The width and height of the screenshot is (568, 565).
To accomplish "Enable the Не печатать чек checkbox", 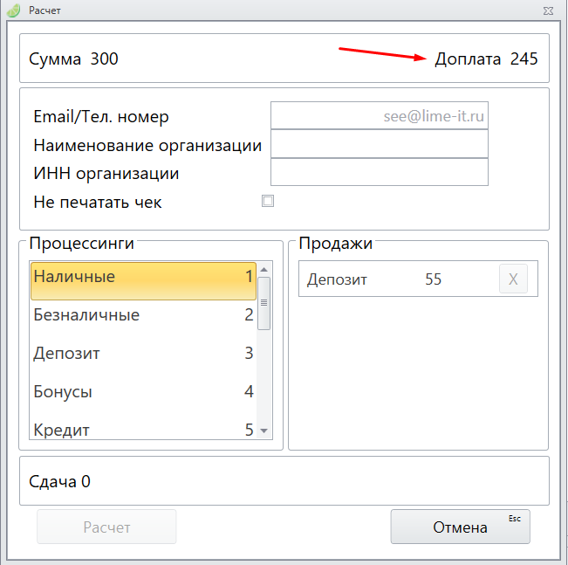I will 268,201.
